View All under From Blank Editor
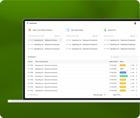 tap(96, 36)
